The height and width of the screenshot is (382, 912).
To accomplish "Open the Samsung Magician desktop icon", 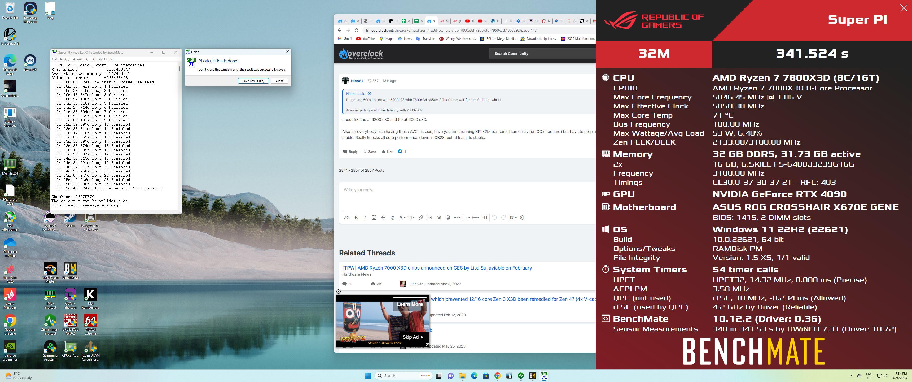I will [30, 13].
